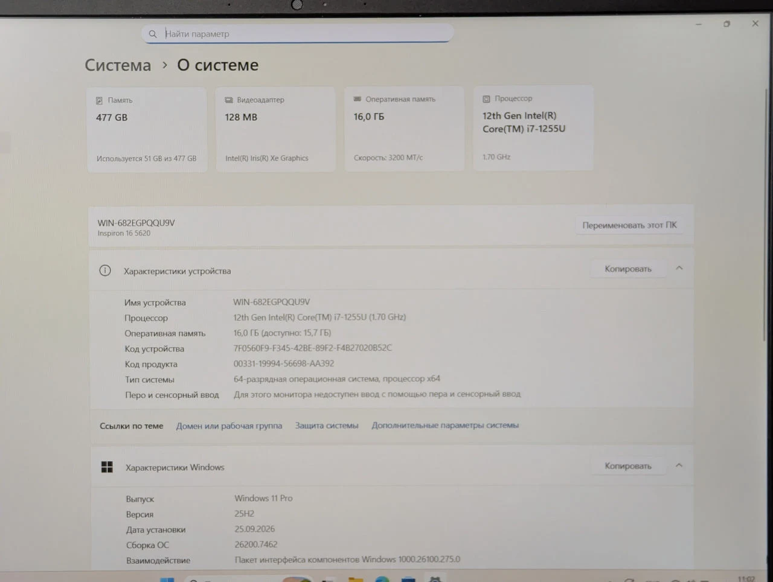773x582 pixels.
Task: Click the Windows logo beside Характеристики Windows
Action: pyautogui.click(x=107, y=467)
